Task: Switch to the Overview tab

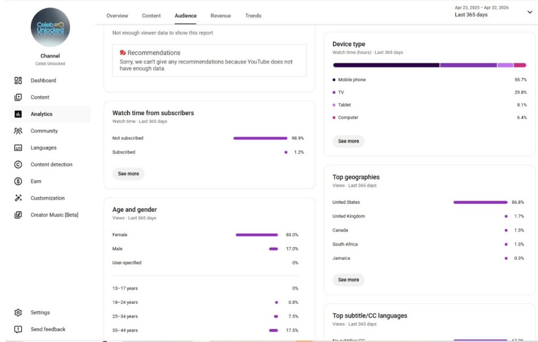Action: (117, 16)
